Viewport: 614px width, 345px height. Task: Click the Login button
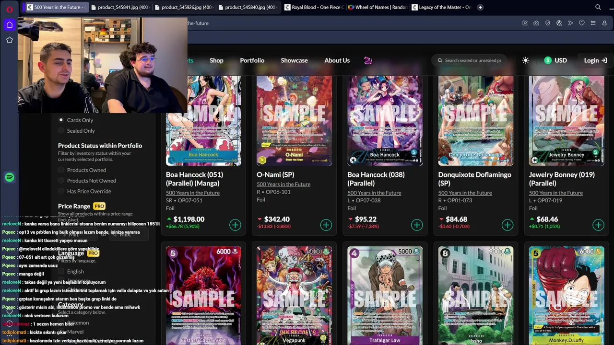click(x=595, y=60)
